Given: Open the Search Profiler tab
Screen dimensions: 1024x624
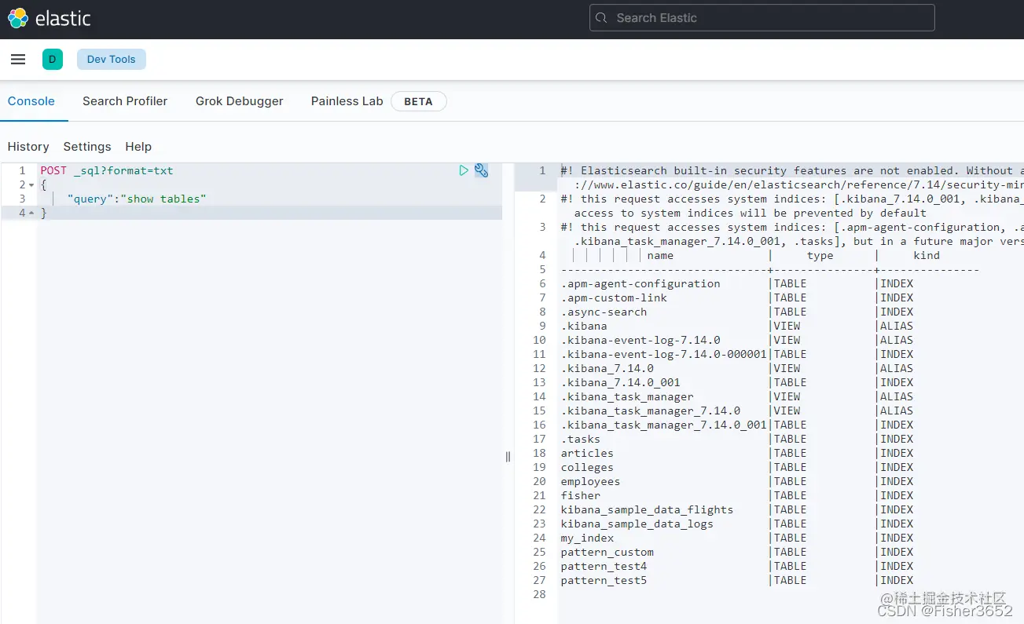Looking at the screenshot, I should (x=125, y=101).
